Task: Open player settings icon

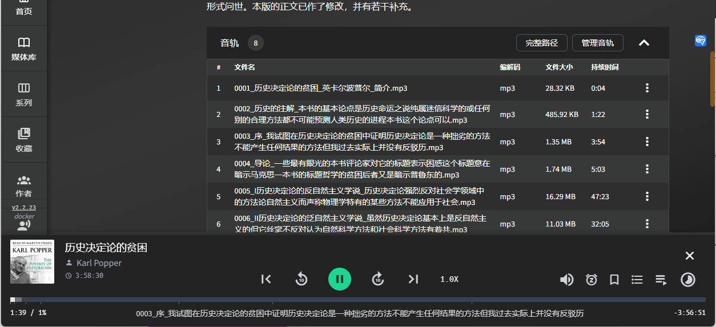Action: point(687,280)
